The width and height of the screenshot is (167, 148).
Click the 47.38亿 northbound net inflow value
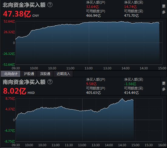coord(17,14)
